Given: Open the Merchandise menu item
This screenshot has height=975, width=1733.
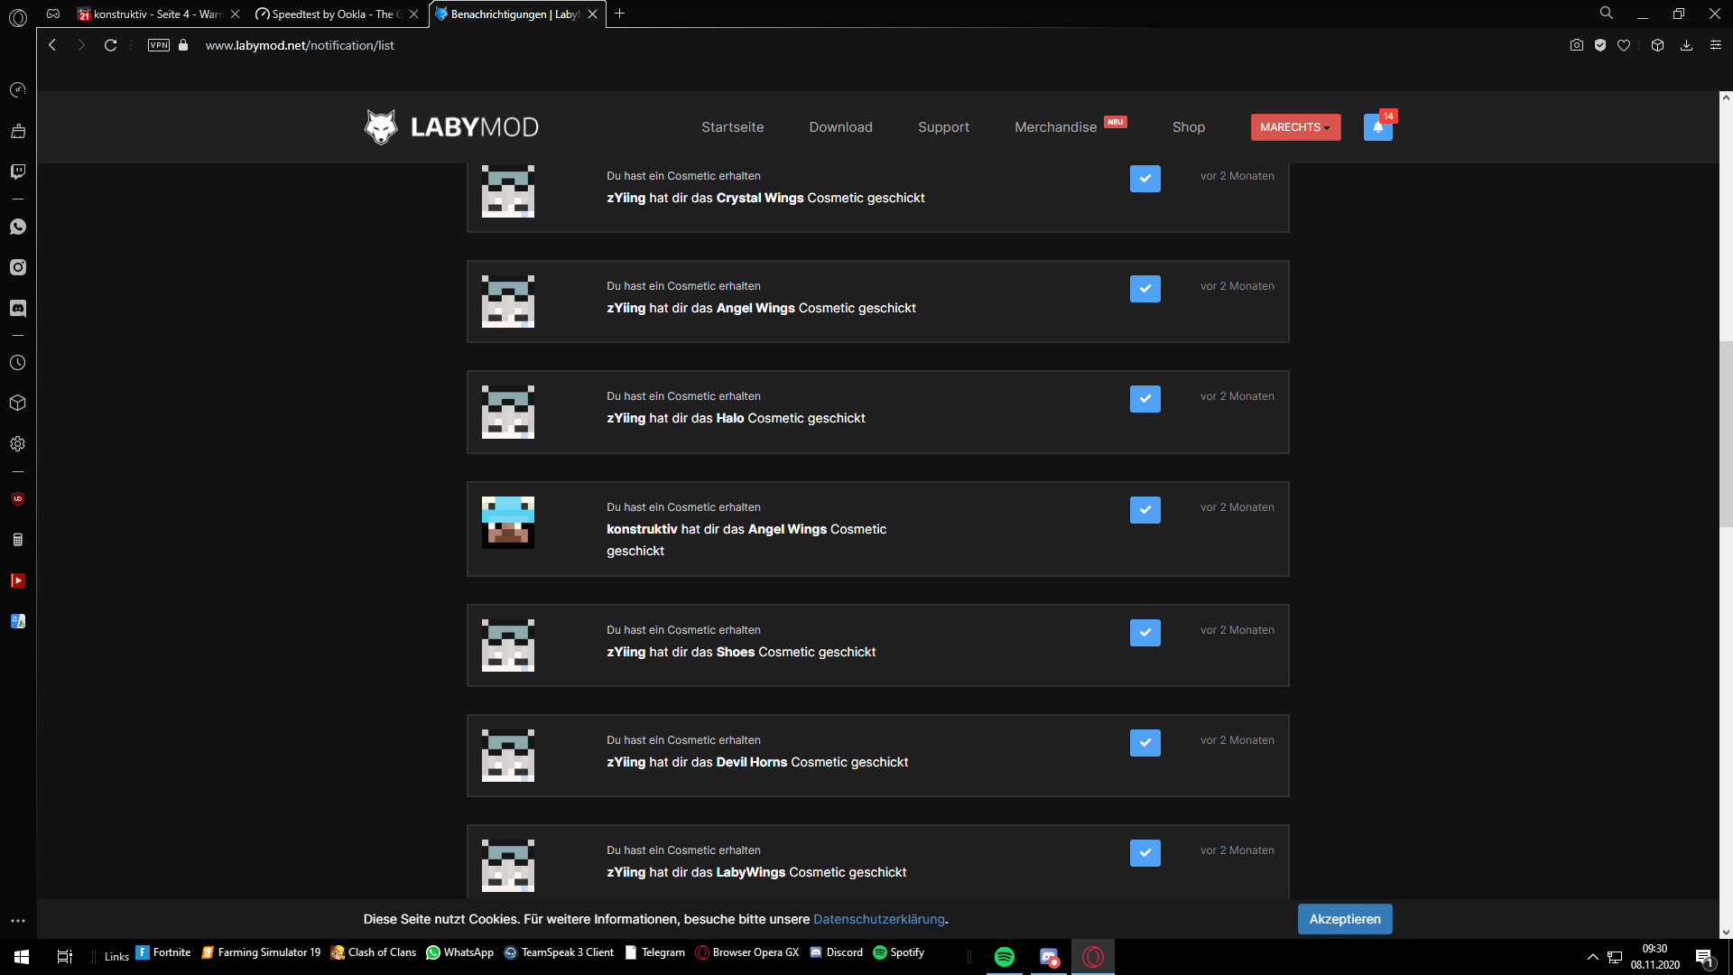Looking at the screenshot, I should click(x=1055, y=127).
